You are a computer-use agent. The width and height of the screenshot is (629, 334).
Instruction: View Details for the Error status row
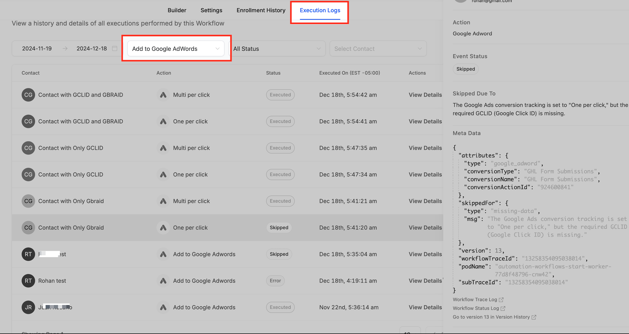[425, 281]
